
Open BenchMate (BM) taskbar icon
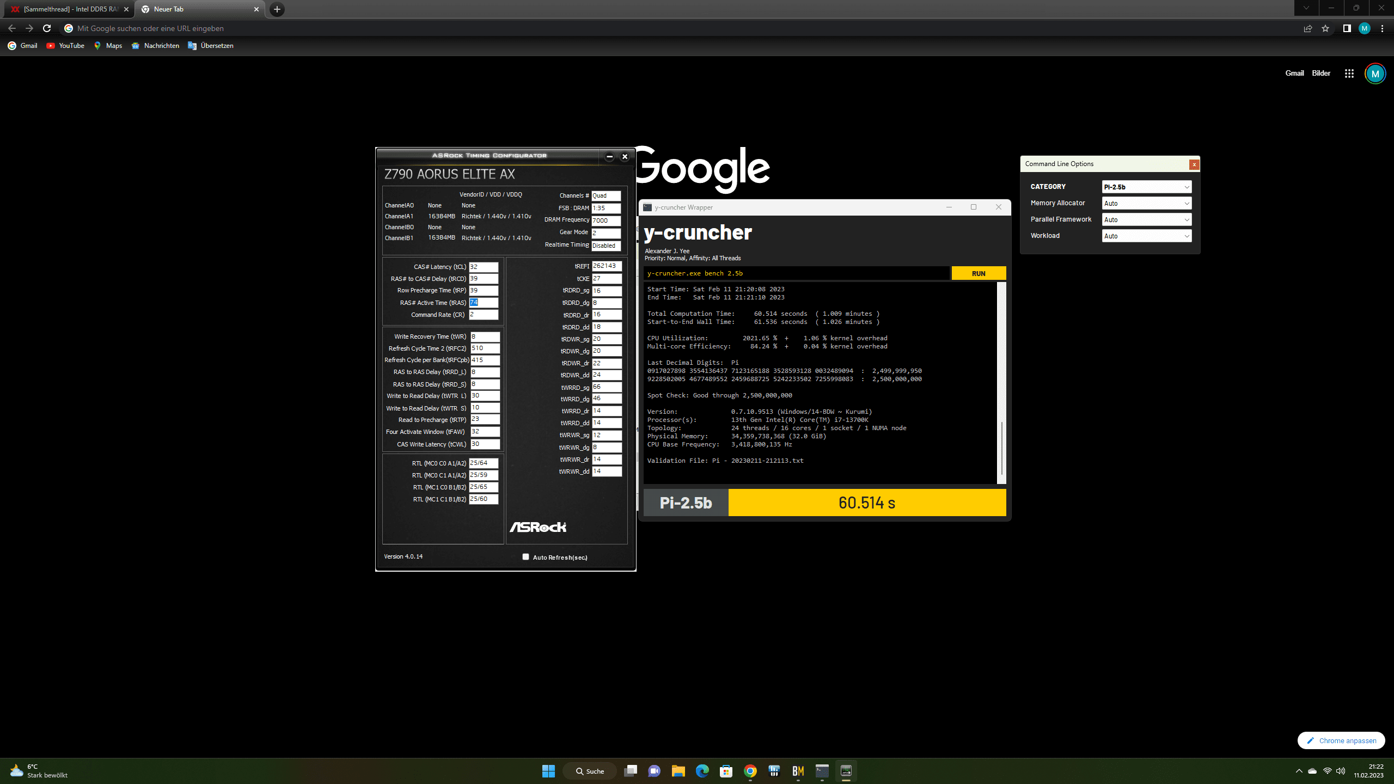[798, 771]
